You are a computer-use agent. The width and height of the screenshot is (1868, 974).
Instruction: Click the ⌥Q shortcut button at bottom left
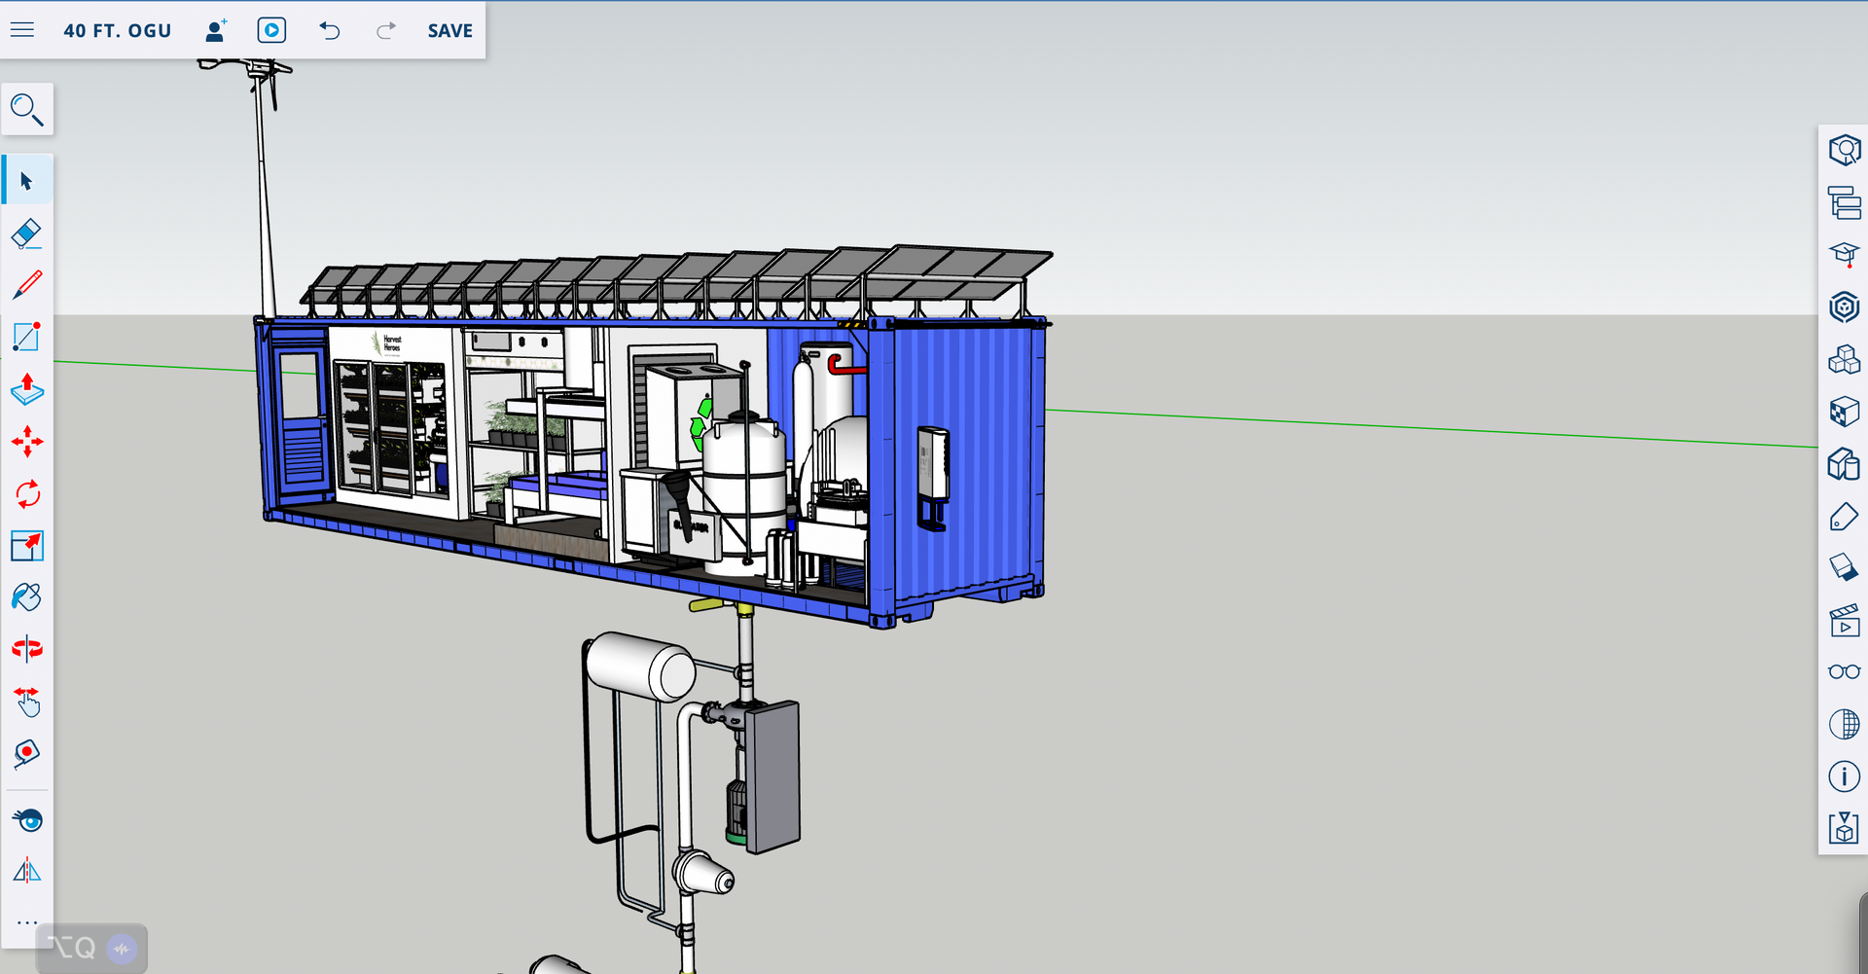(x=91, y=948)
